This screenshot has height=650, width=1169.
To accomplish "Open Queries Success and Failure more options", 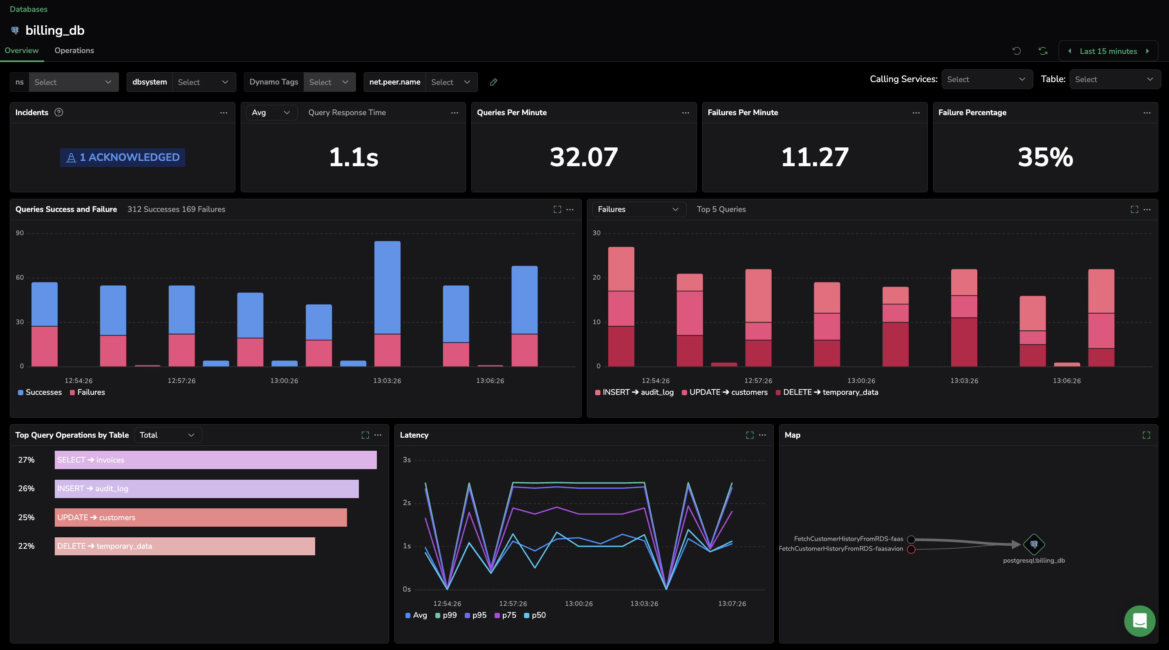I will click(570, 209).
